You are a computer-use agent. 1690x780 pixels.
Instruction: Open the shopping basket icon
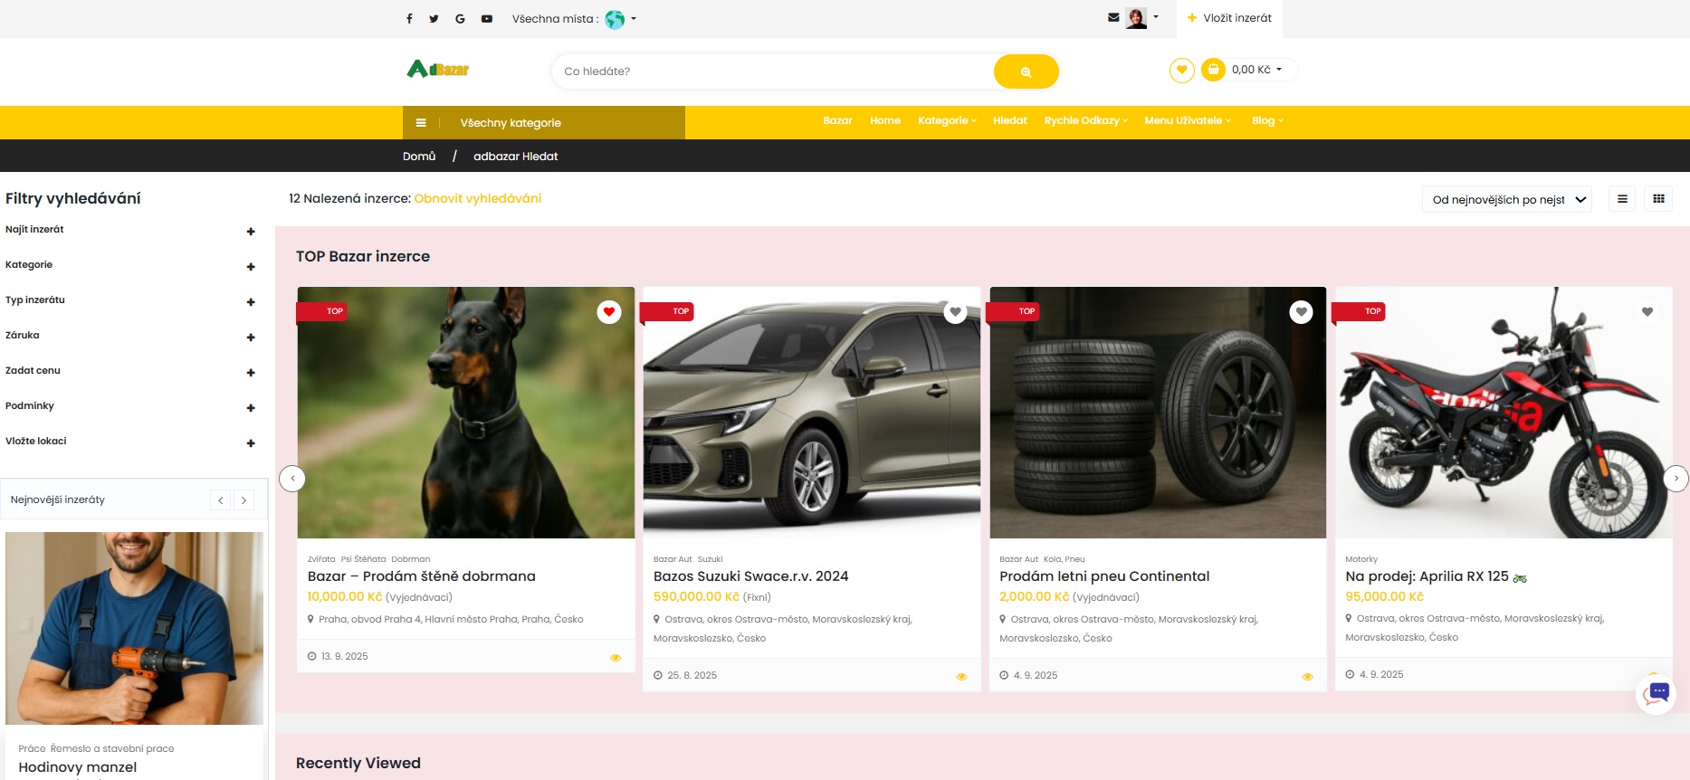1213,70
